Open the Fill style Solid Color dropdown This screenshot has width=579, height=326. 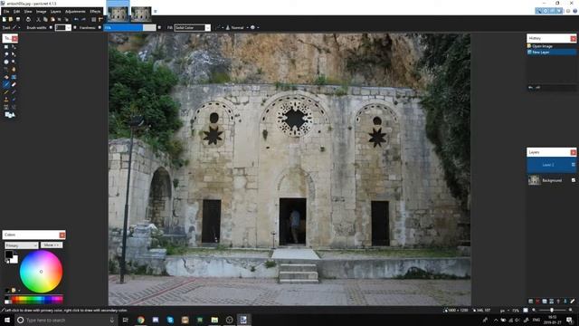pyautogui.click(x=192, y=28)
